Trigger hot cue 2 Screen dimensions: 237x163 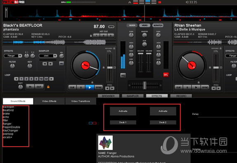pos(104,35)
